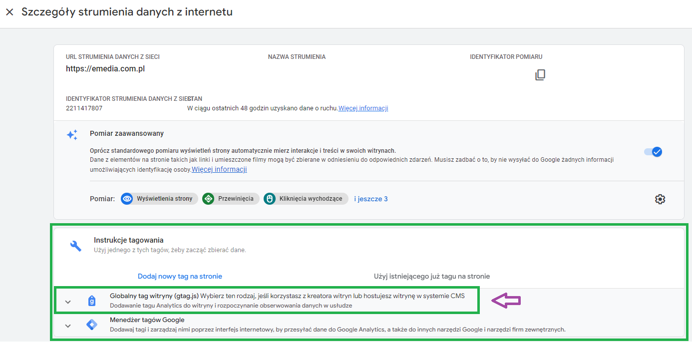Select the Wyświetlenia strony measurement chip
Viewport: 692px width, 342px height.
click(159, 198)
